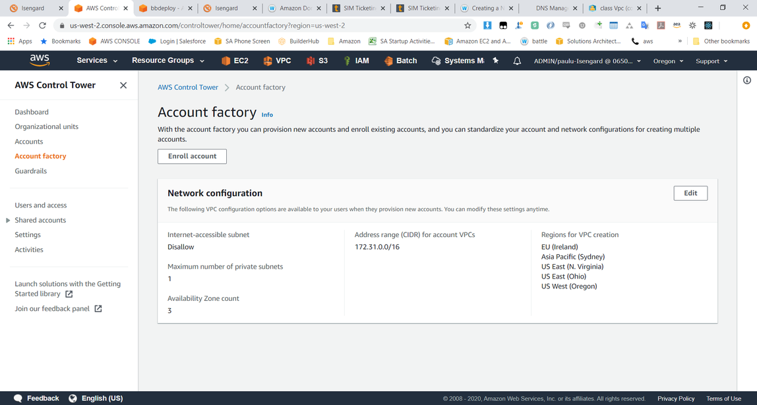Screen dimensions: 757x405
Task: Open the Services dropdown menu
Action: pos(97,61)
